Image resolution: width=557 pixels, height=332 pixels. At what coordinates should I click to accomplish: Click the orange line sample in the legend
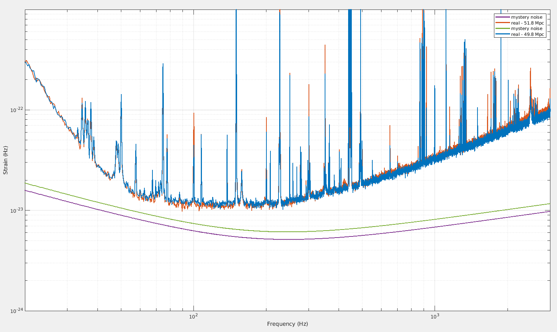point(503,23)
